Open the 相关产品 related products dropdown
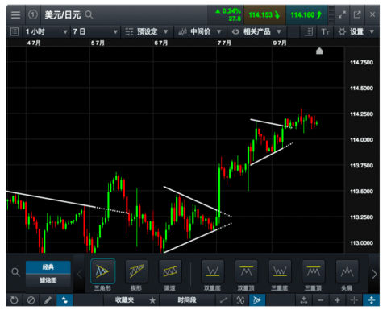 (256, 31)
